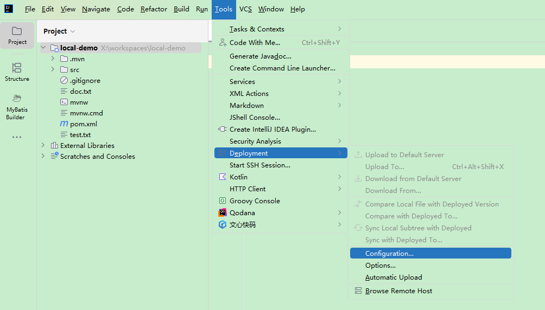Click the Project tool window icon
This screenshot has height=310, width=545.
(17, 35)
